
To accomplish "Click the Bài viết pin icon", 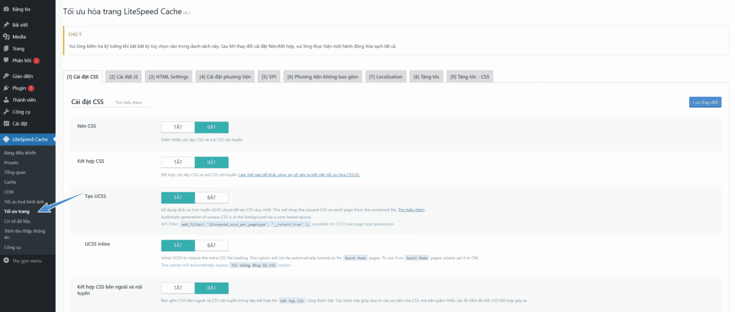I will 6,25.
